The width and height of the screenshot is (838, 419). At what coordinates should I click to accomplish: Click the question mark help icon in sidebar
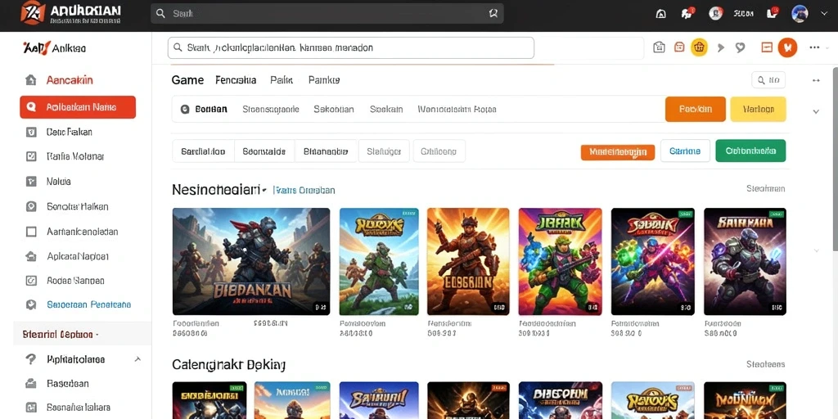point(31,359)
